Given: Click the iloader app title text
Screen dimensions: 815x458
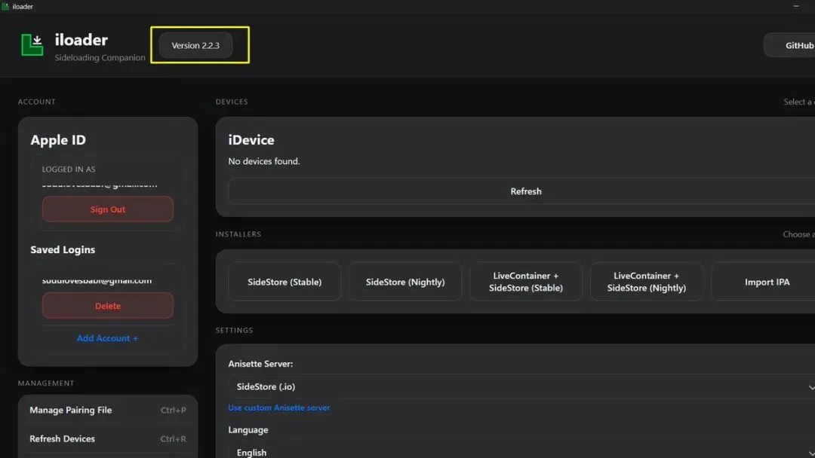Looking at the screenshot, I should (81, 40).
